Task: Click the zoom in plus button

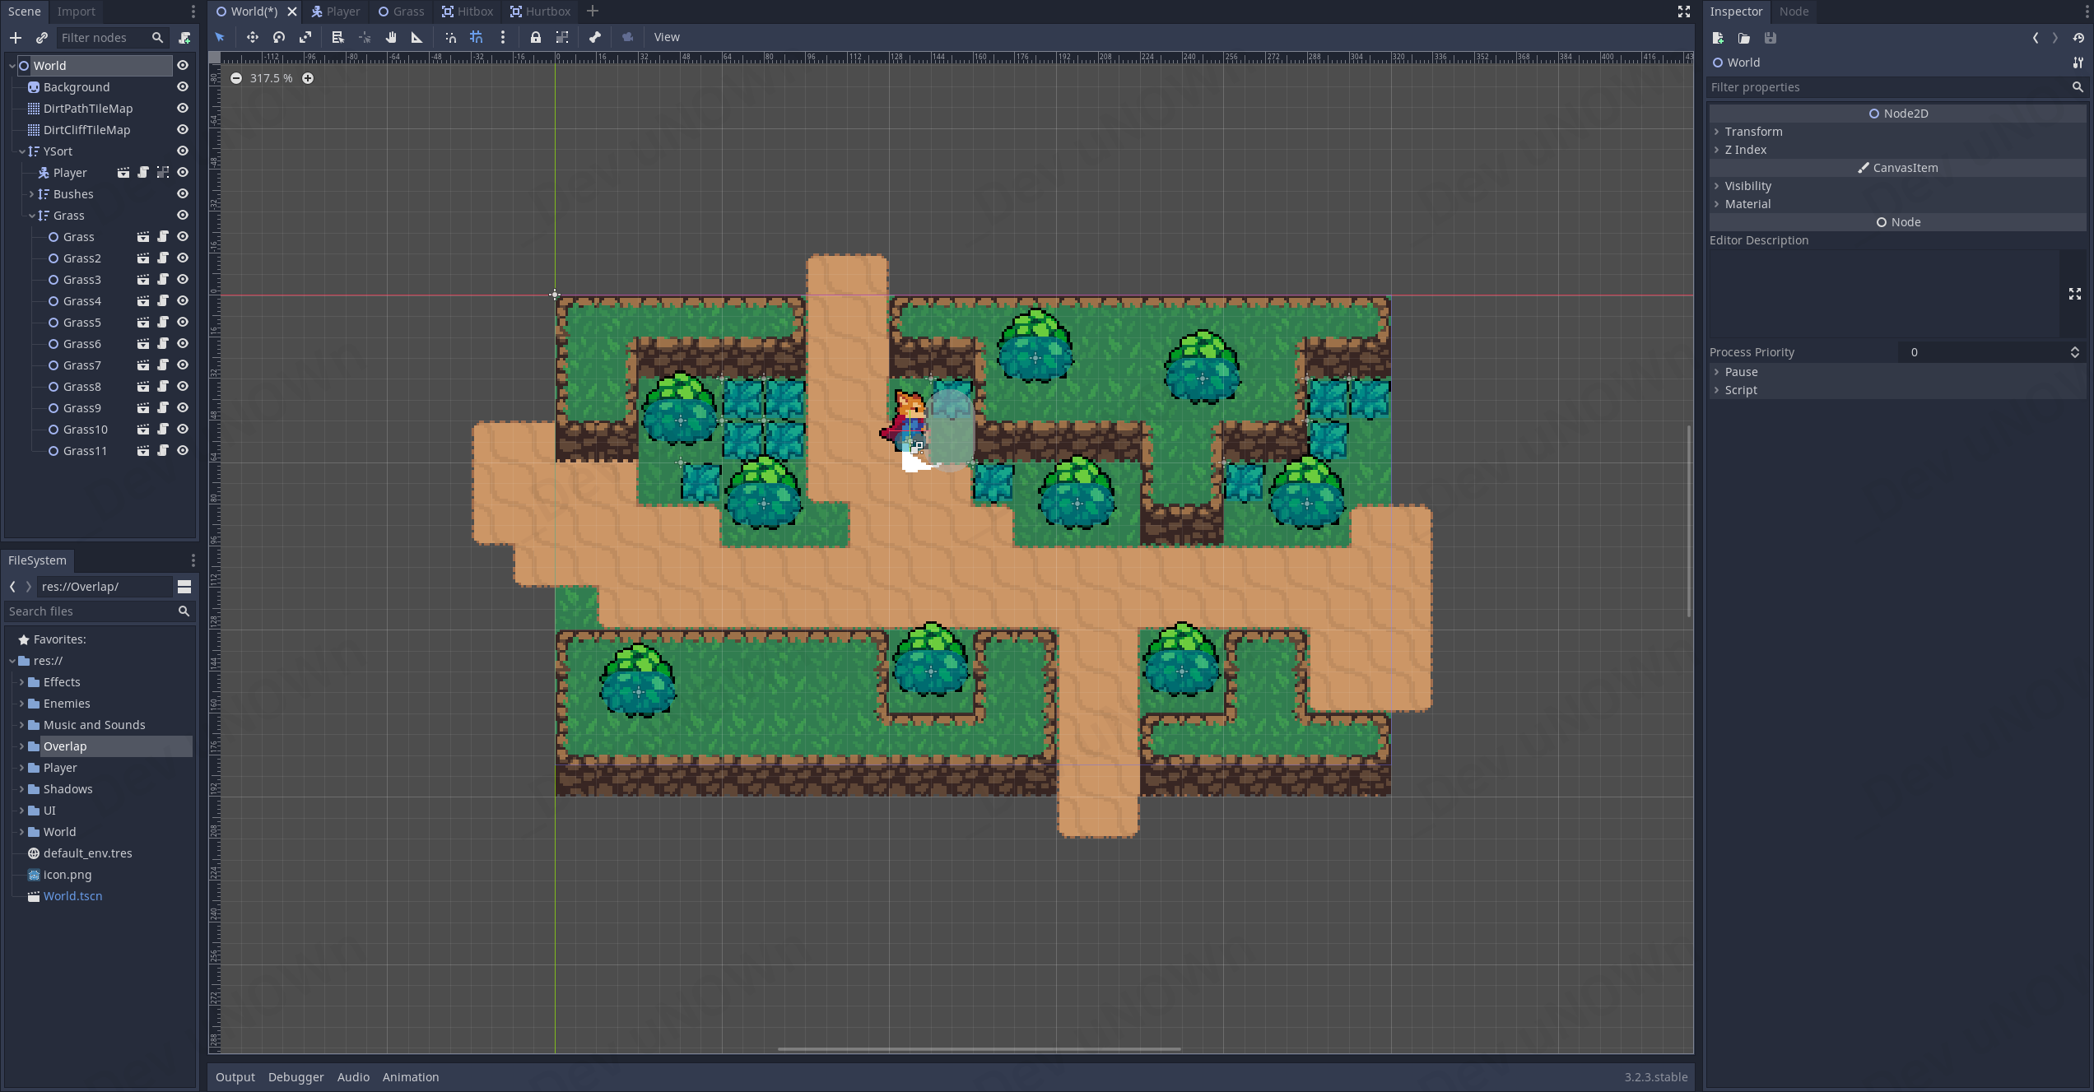Action: 308,78
